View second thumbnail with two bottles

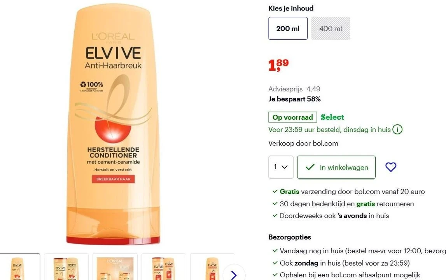coord(66,267)
